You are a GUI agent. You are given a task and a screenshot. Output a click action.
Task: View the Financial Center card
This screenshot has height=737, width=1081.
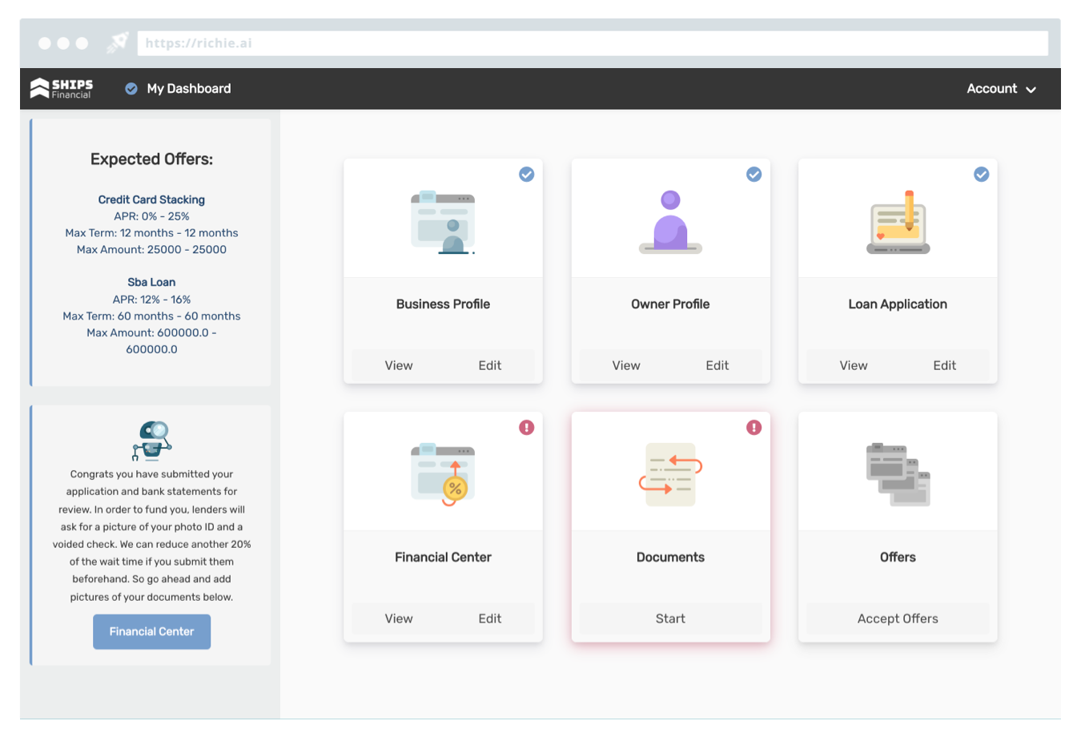pyautogui.click(x=399, y=618)
